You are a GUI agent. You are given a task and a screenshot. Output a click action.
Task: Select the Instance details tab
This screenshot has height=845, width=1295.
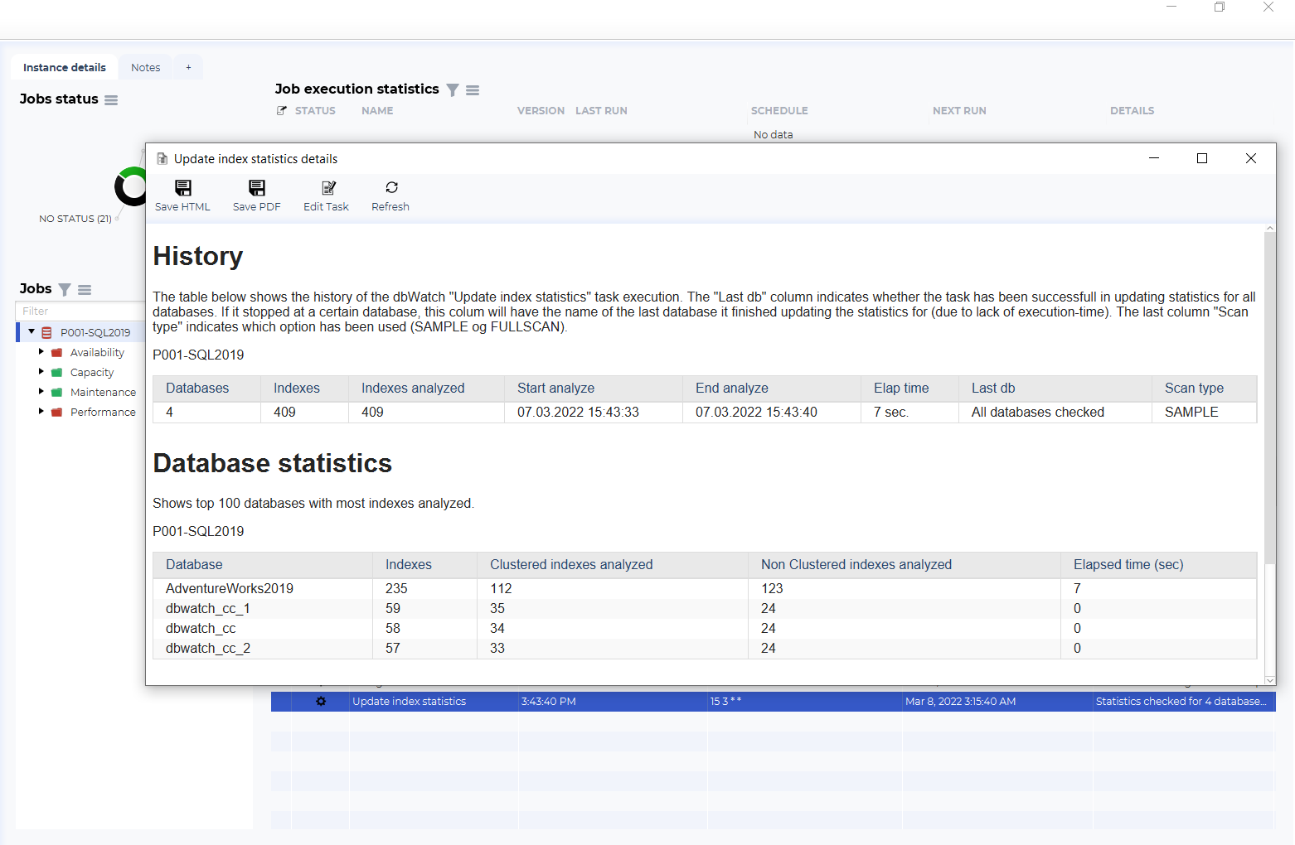(64, 67)
